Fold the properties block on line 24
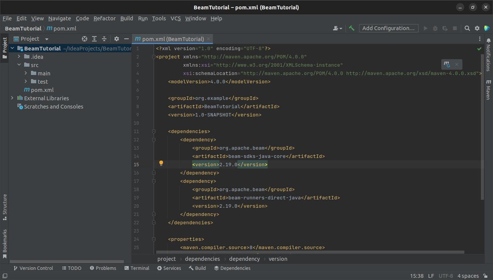Screen dimensions: 493x280 pos(154,239)
